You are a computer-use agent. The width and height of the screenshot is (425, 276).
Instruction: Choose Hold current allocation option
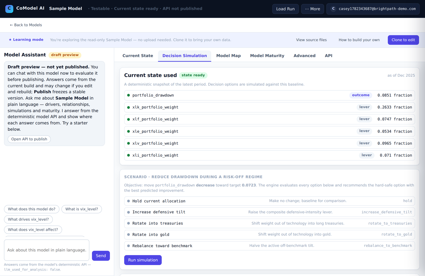(x=270, y=201)
